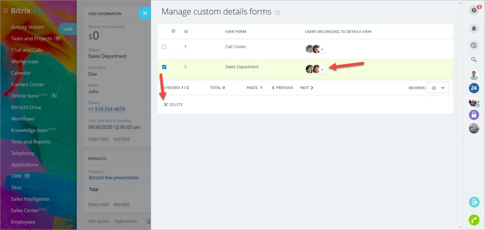Click the search magnifier icon in right panel

pos(474,60)
